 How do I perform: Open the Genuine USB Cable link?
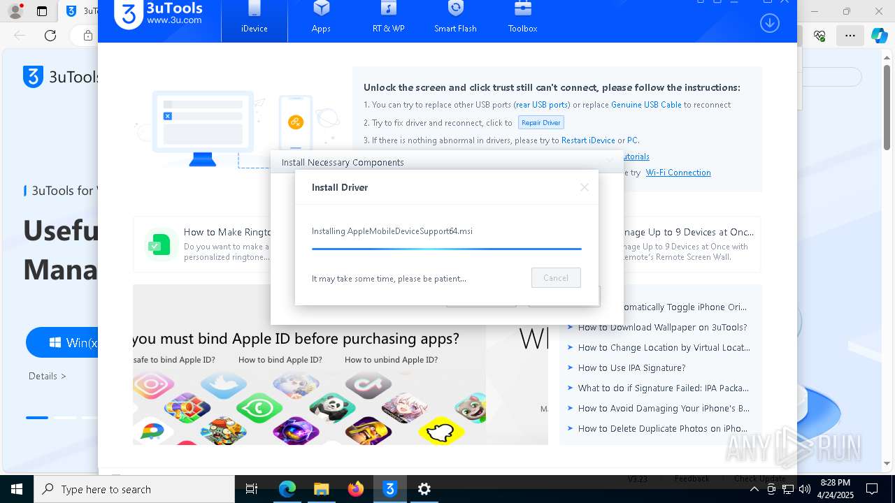(646, 105)
